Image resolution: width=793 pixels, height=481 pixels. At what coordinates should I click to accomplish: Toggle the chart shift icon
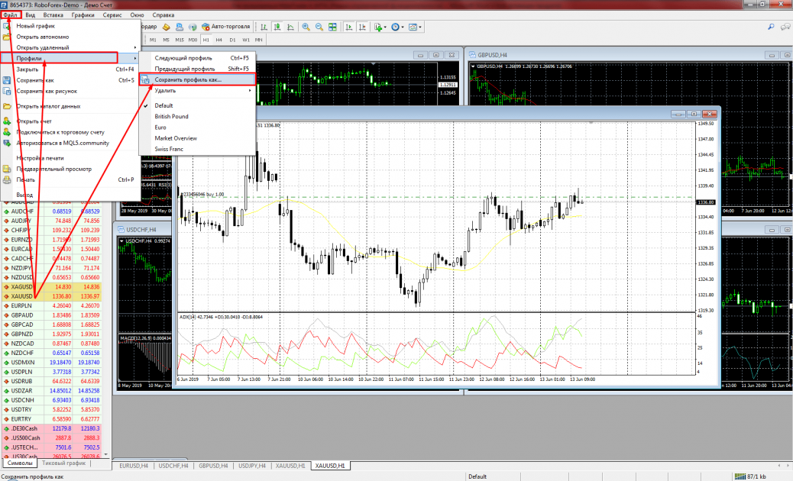pyautogui.click(x=361, y=27)
